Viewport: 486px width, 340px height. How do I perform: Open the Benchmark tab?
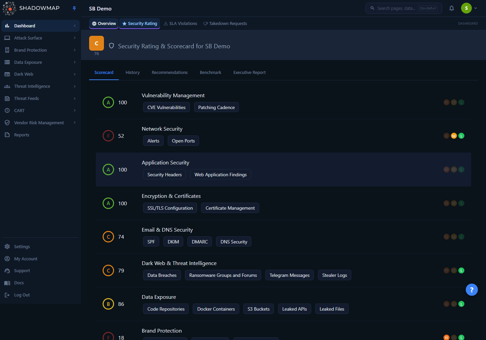point(211,73)
